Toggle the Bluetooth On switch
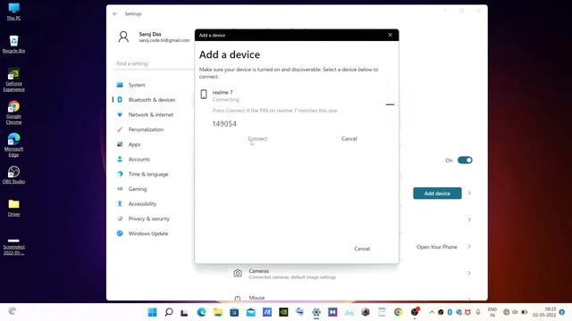 [465, 160]
